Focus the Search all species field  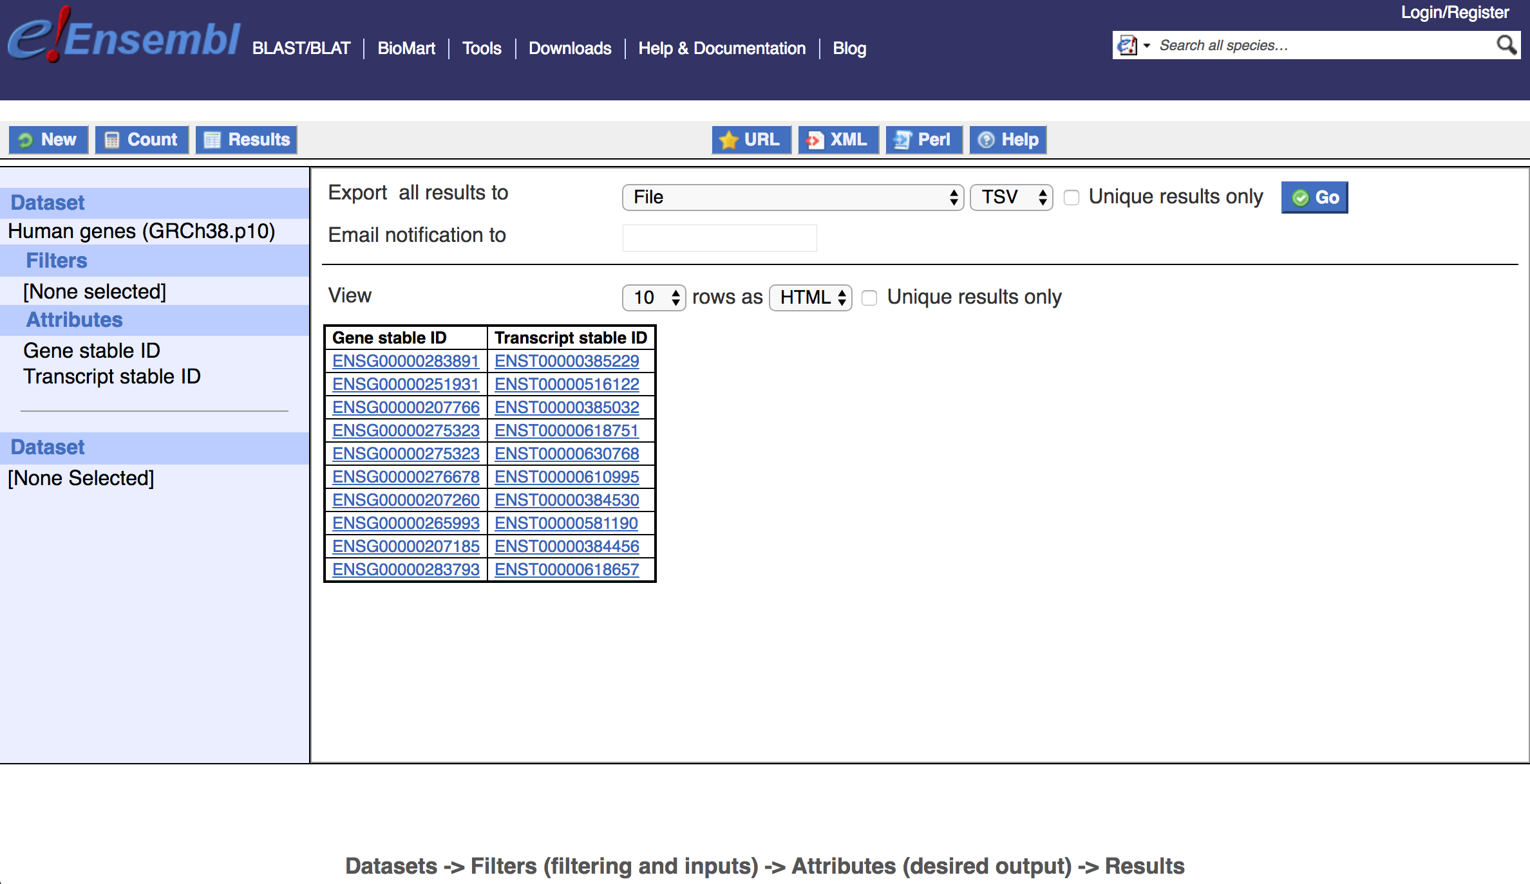pos(1323,46)
